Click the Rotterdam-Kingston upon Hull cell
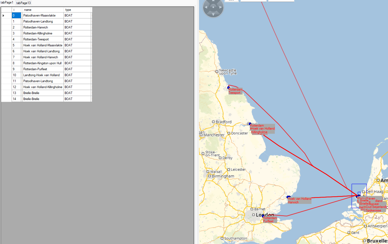Screen dimensions: 388x244 coord(43,63)
